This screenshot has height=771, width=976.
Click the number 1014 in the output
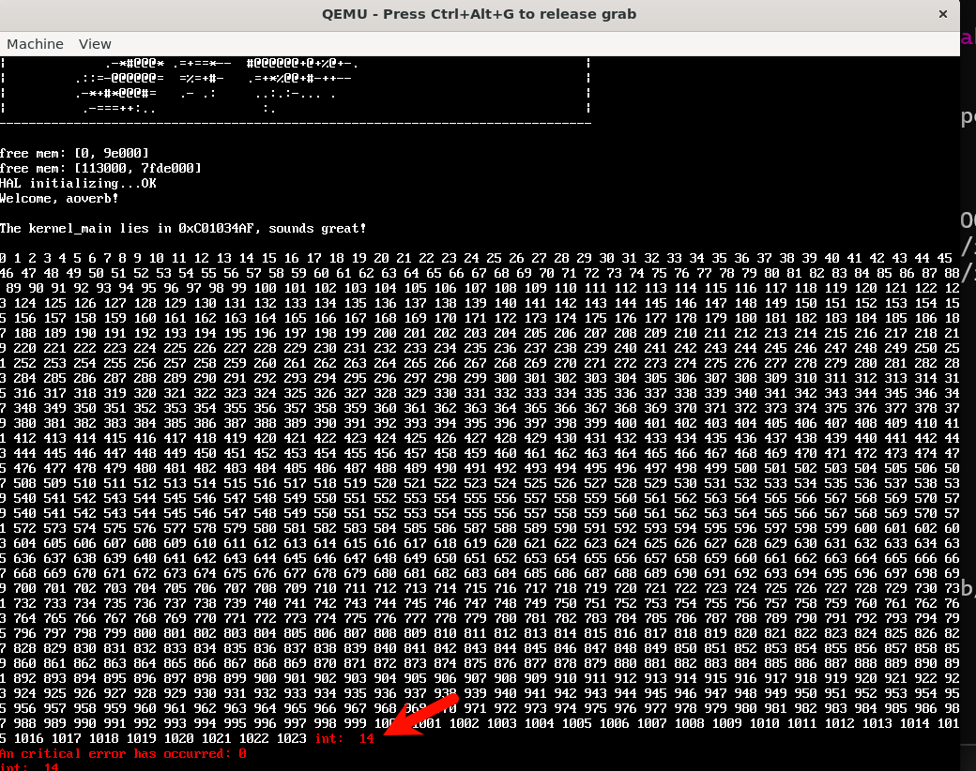coord(921,723)
